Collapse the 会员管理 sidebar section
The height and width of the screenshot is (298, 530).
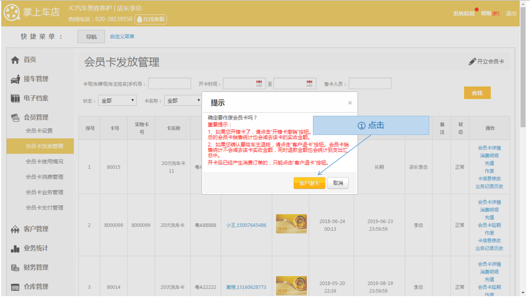(x=35, y=117)
